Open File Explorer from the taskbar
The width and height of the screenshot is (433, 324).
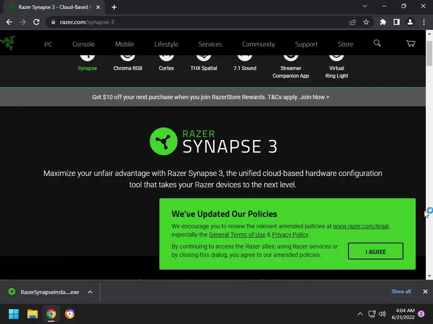pos(32,314)
